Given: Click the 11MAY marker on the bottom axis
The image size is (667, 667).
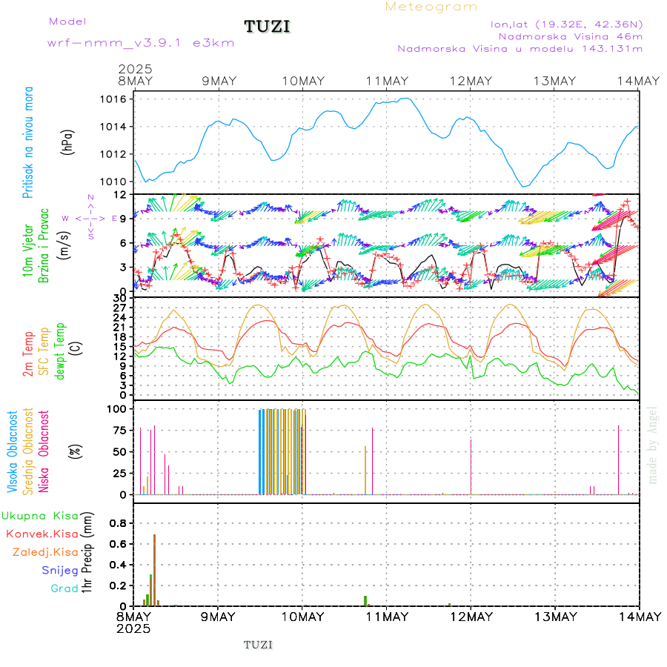Looking at the screenshot, I should click(x=386, y=617).
